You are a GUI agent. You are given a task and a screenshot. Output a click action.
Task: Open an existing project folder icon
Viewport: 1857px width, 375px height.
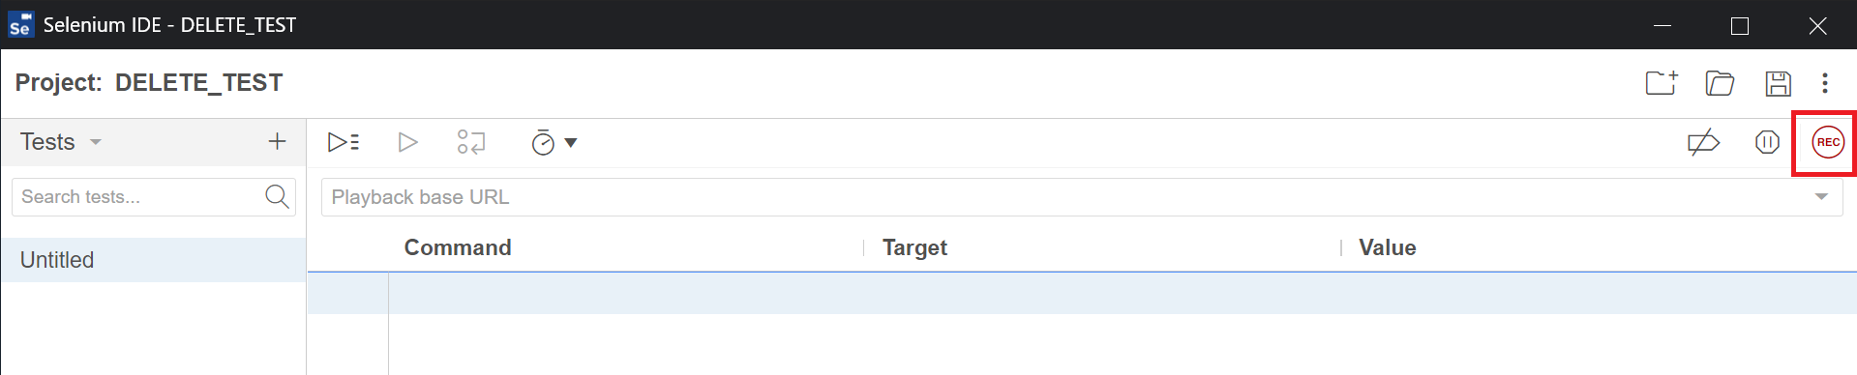pyautogui.click(x=1720, y=83)
